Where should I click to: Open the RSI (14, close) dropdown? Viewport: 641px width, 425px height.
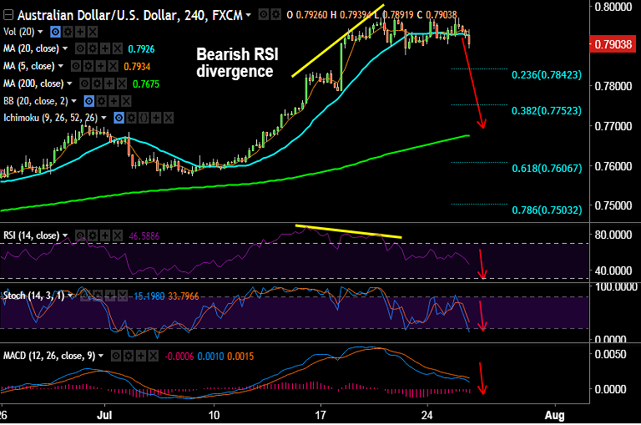[65, 235]
